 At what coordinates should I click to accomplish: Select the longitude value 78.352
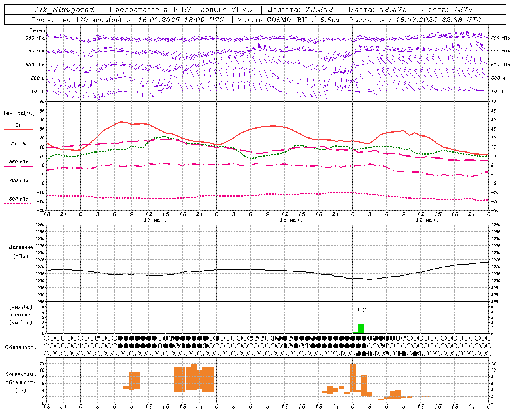point(319,10)
